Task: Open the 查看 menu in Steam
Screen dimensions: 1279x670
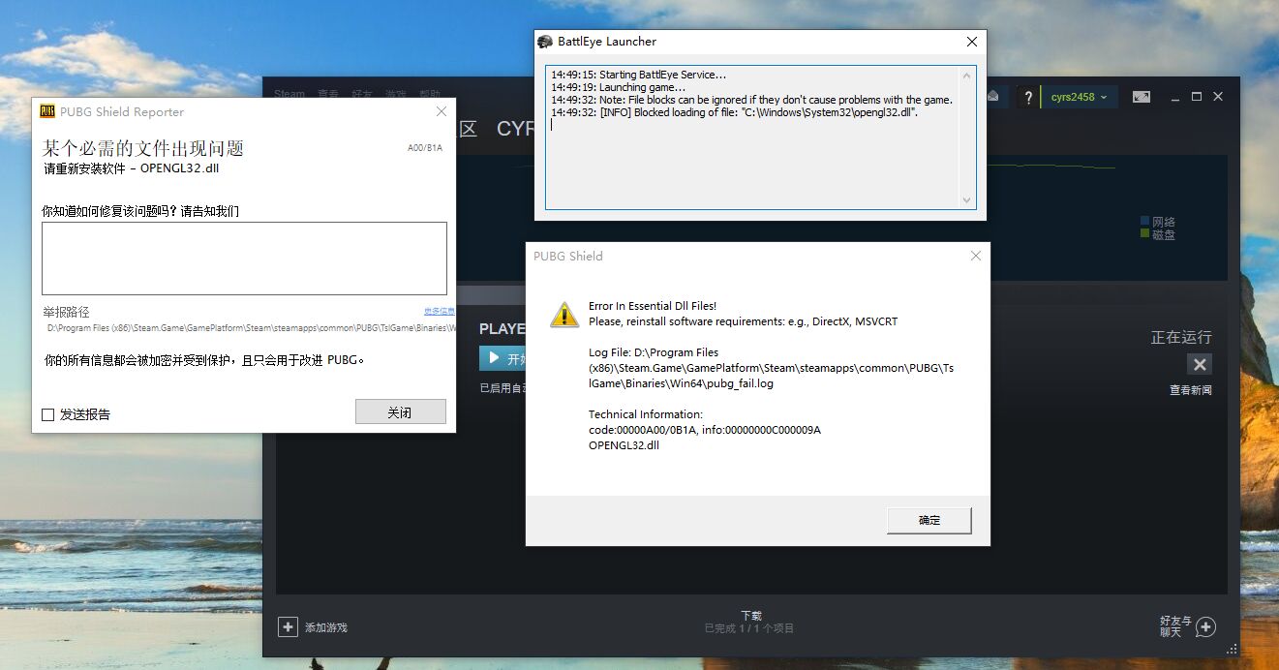Action: pos(327,94)
